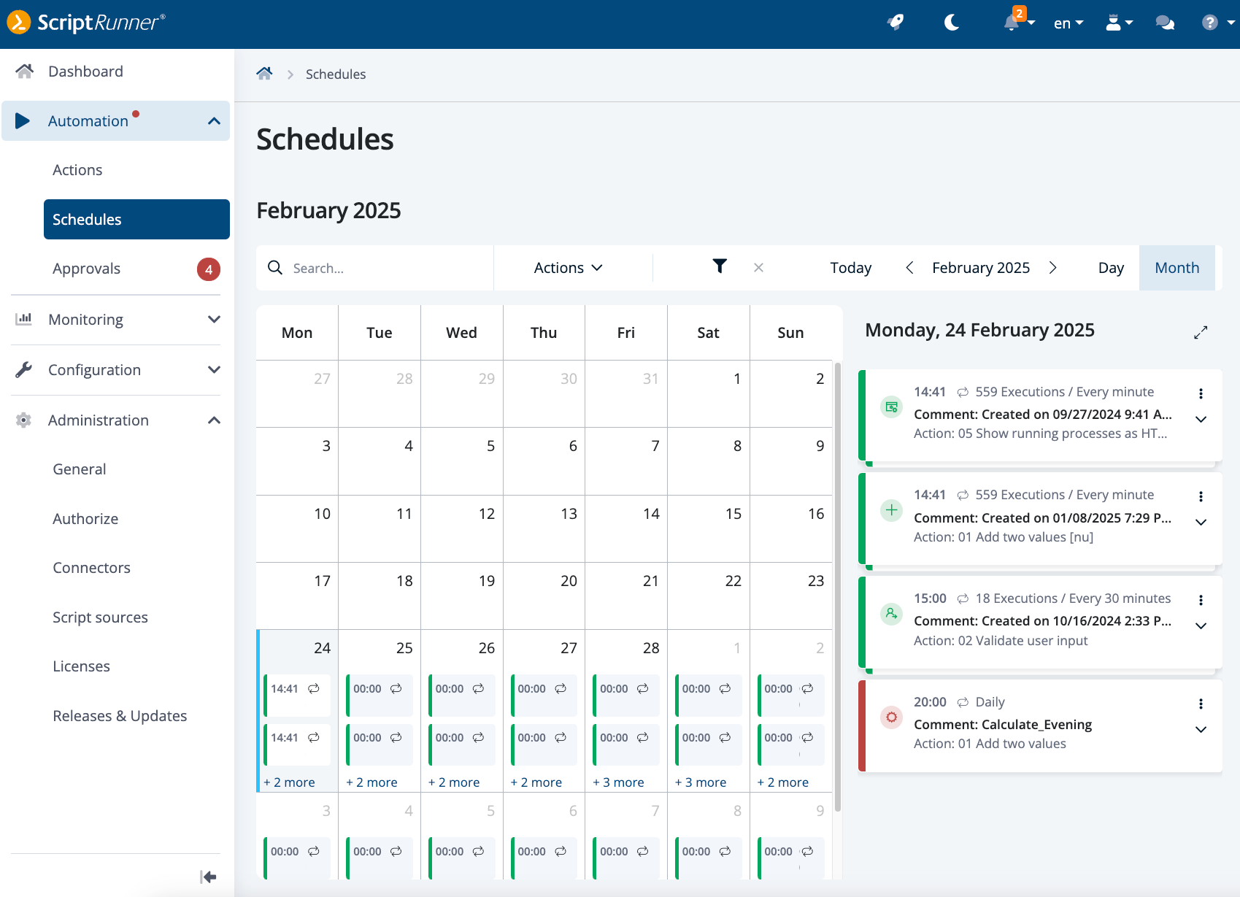Image resolution: width=1240 pixels, height=897 pixels.
Task: Click the home breadcrumb icon
Action: 264,74
